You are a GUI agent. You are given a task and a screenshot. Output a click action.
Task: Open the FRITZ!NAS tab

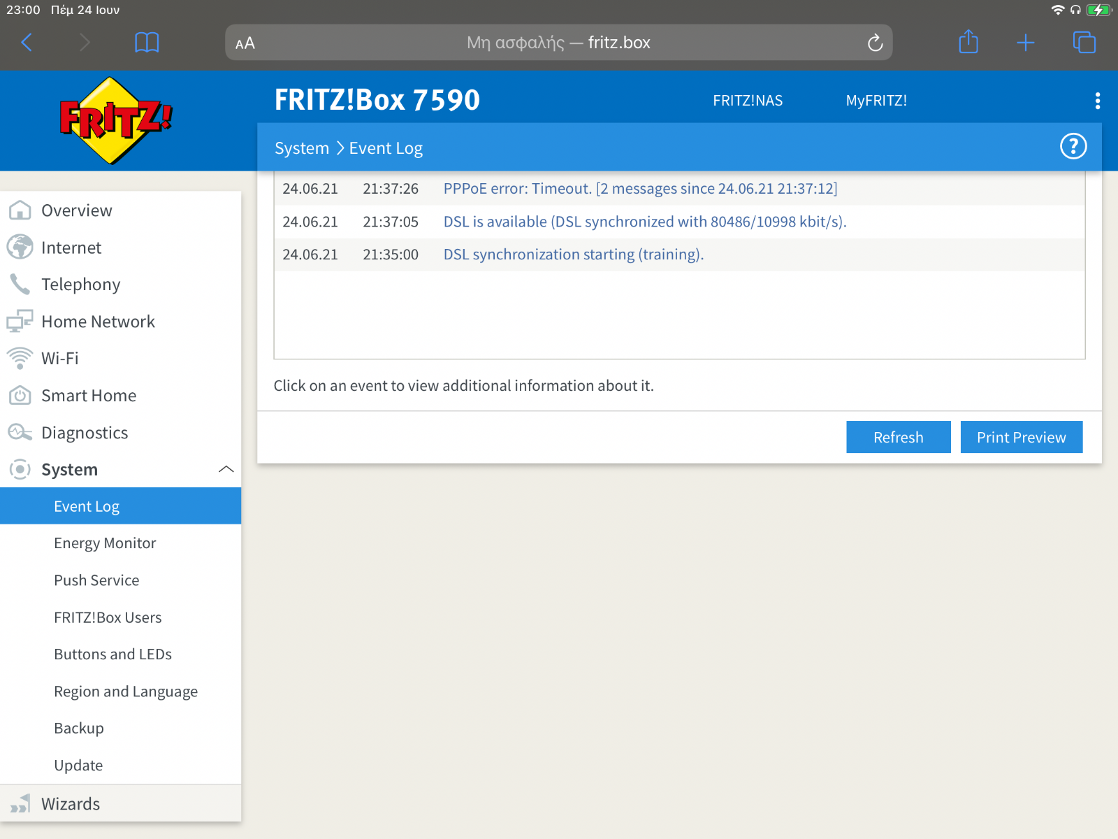tap(748, 101)
